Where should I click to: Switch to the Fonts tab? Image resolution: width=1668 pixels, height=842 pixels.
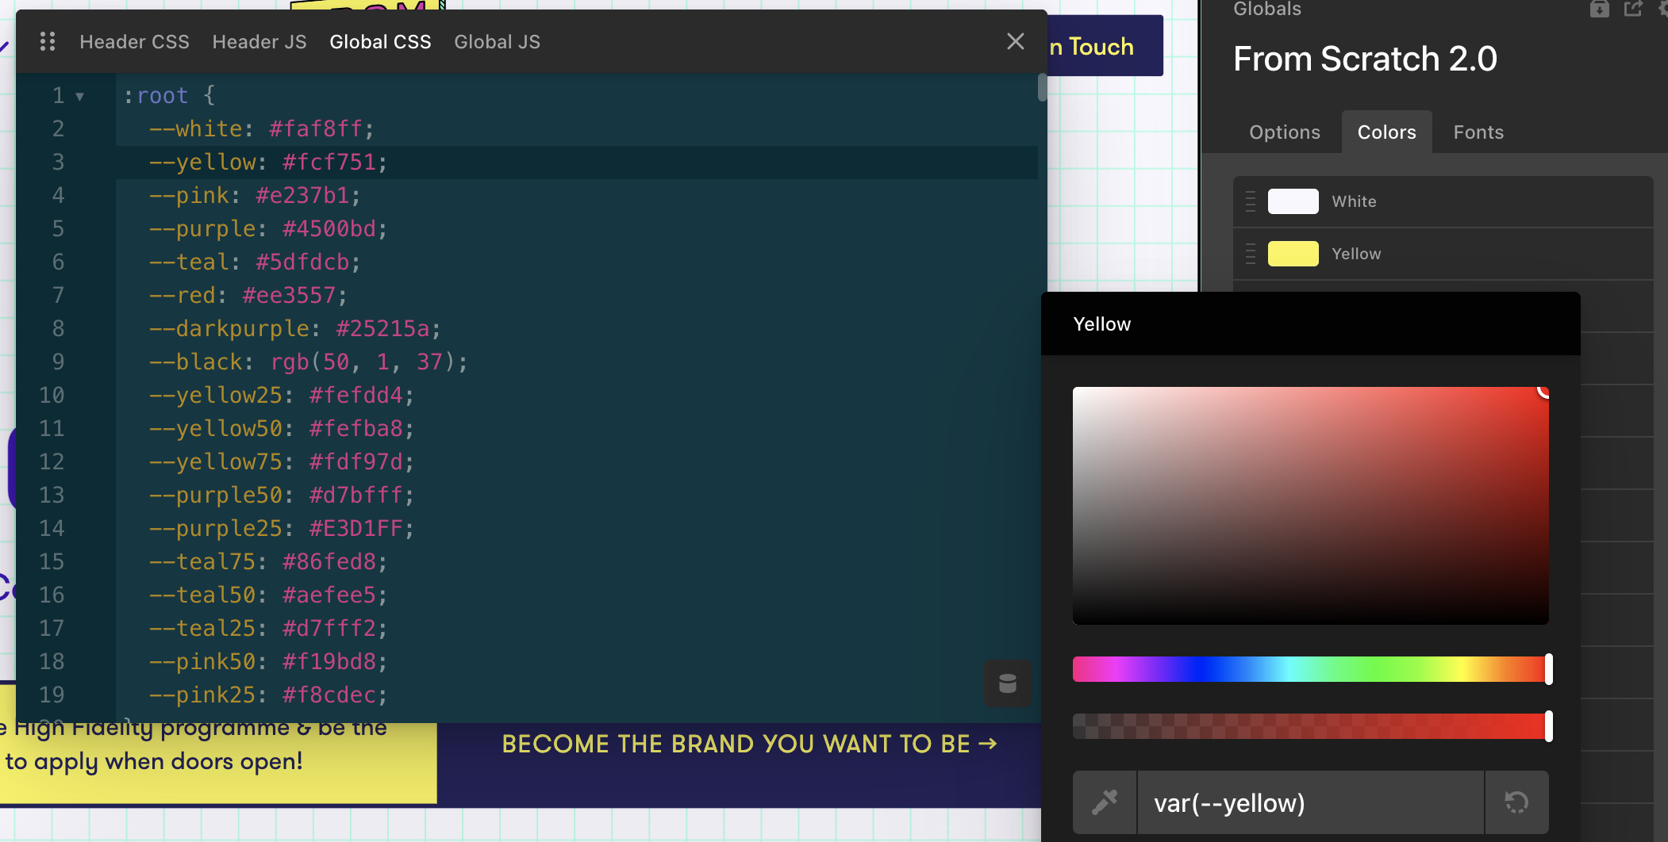(x=1478, y=132)
